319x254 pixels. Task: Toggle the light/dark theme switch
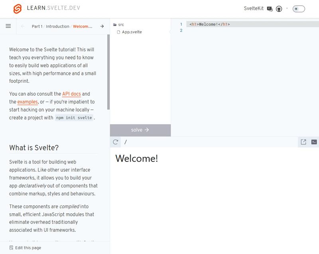tap(298, 9)
